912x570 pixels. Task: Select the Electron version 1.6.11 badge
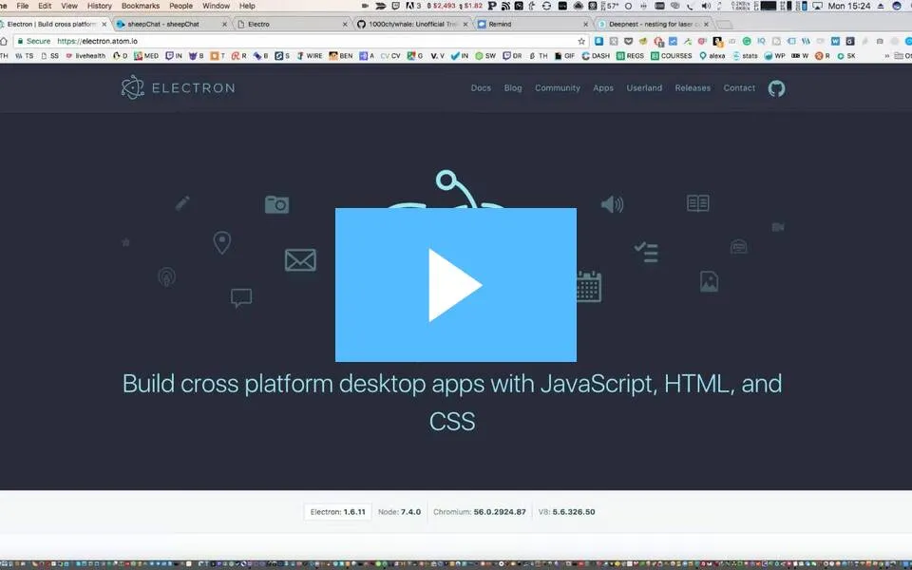click(x=337, y=512)
